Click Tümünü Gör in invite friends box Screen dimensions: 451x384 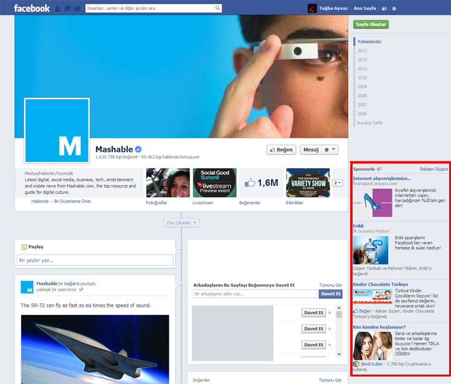pos(331,286)
